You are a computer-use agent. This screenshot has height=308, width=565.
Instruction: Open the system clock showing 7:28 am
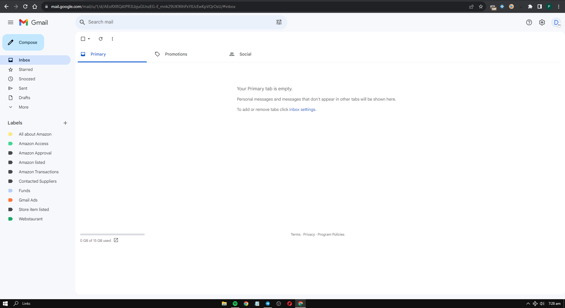554,304
